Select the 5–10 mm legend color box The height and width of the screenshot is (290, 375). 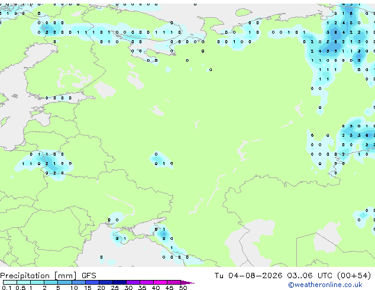[x=64, y=282]
